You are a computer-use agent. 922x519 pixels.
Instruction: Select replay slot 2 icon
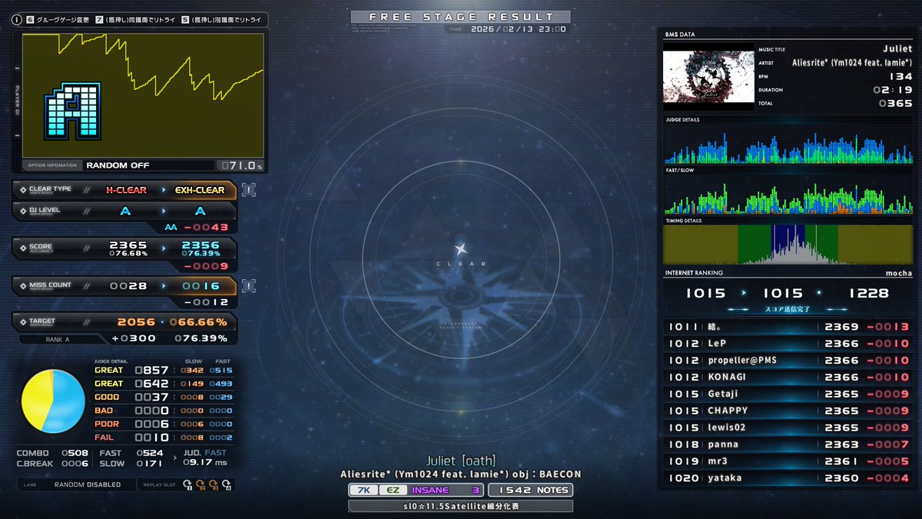coord(201,484)
